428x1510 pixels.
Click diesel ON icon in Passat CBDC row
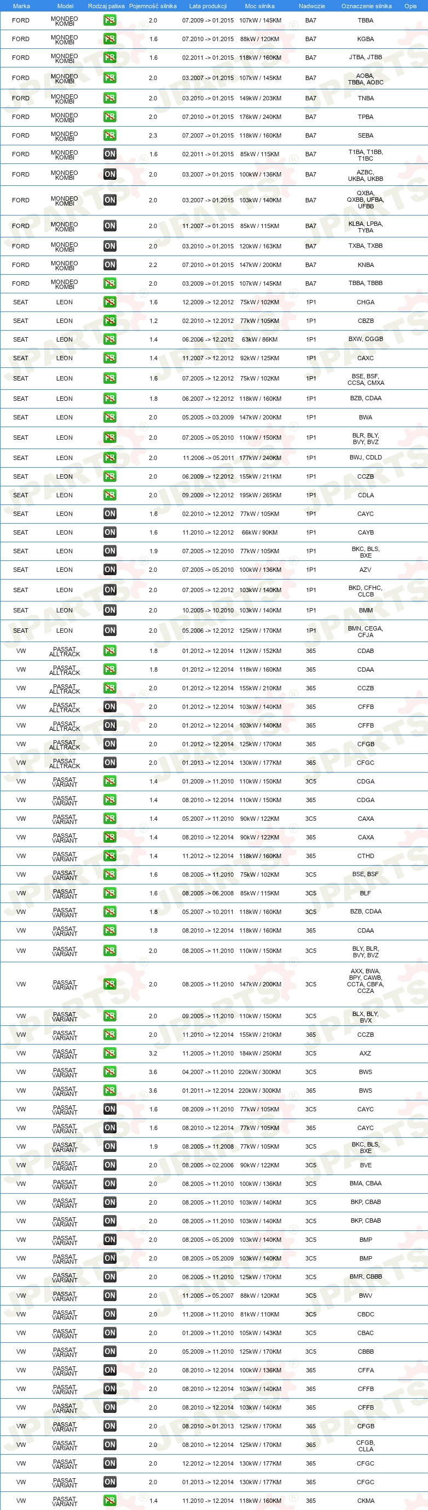[x=109, y=1314]
